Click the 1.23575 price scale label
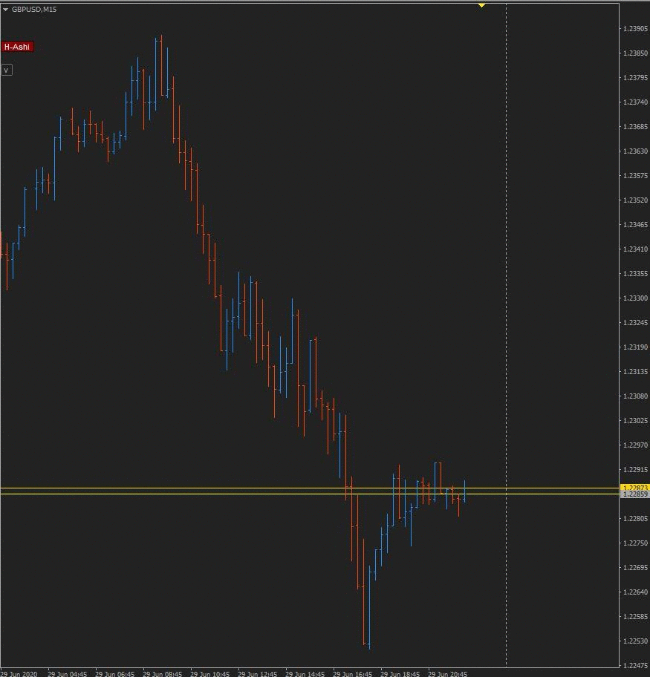 pyautogui.click(x=634, y=175)
